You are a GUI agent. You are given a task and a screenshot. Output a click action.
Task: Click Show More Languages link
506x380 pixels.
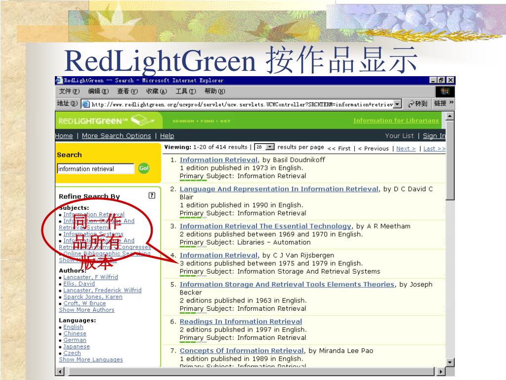(91, 359)
